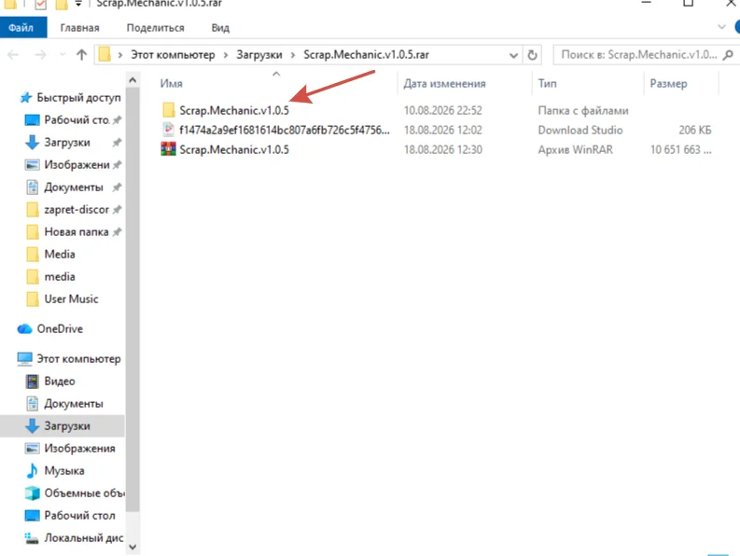
Task: Open Видео under Этот компьютер
Action: tap(60, 382)
